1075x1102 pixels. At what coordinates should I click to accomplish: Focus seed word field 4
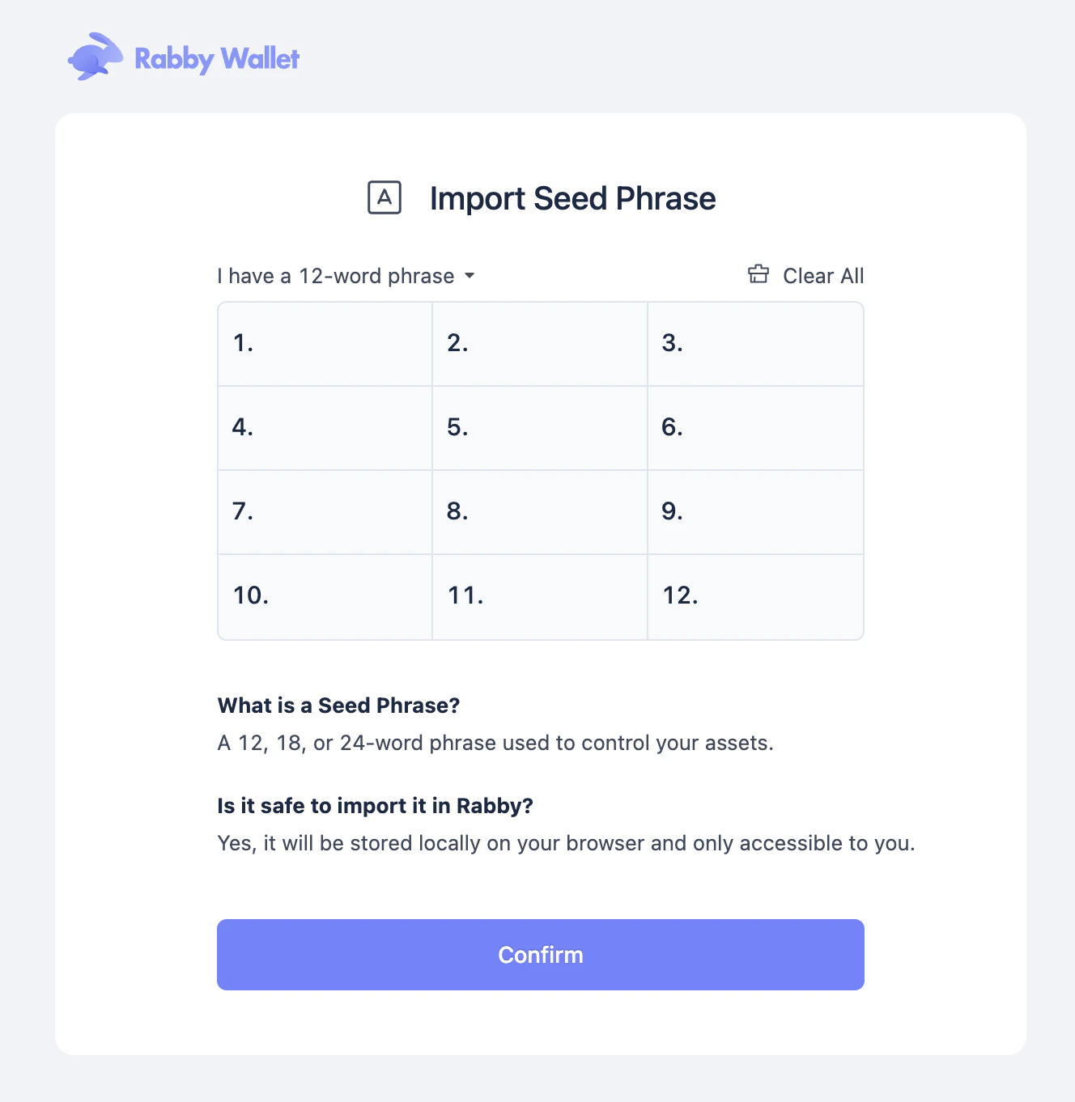tap(324, 428)
